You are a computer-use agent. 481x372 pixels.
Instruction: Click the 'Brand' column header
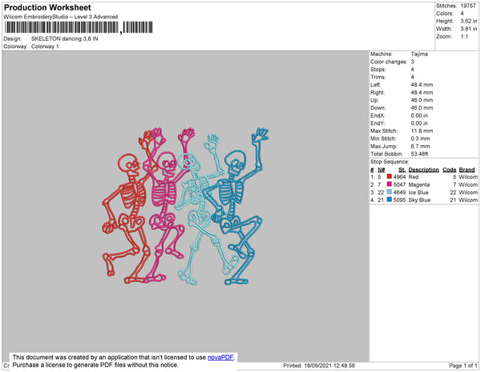pyautogui.click(x=467, y=170)
